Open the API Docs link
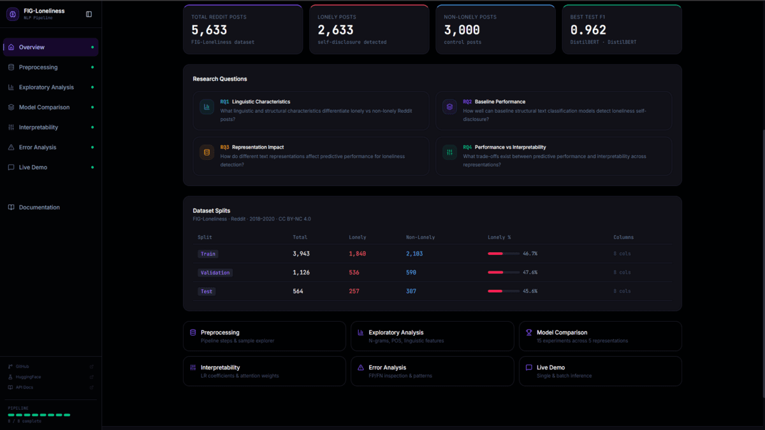The width and height of the screenshot is (765, 430). coord(51,387)
